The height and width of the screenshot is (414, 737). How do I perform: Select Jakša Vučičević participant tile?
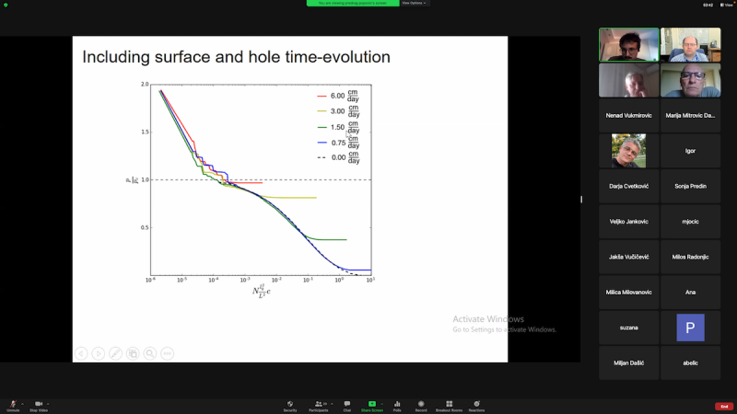click(x=629, y=257)
